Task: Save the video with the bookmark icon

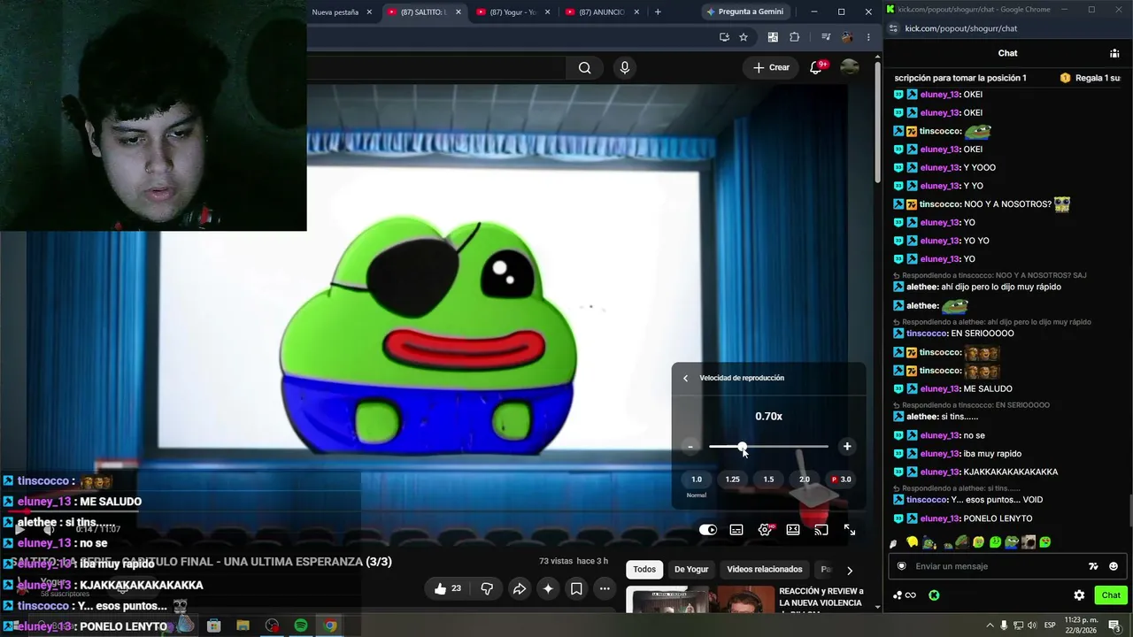Action: (576, 588)
